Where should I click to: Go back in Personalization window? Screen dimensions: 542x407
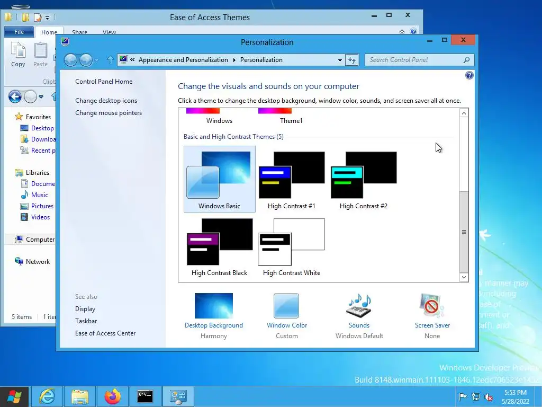[x=70, y=60]
